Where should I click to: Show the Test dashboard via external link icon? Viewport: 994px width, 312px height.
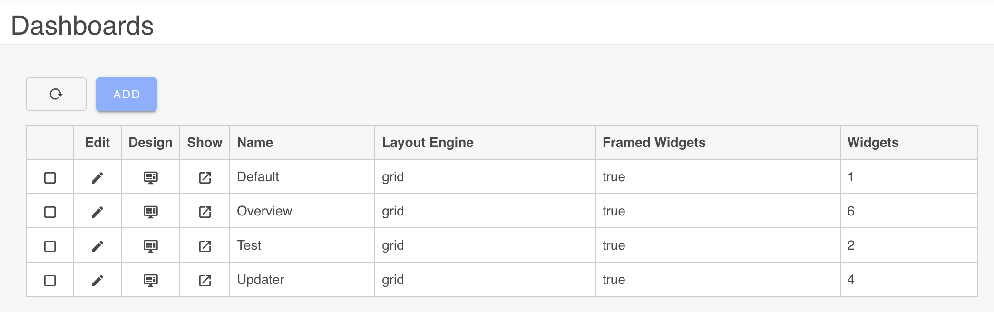coord(205,245)
